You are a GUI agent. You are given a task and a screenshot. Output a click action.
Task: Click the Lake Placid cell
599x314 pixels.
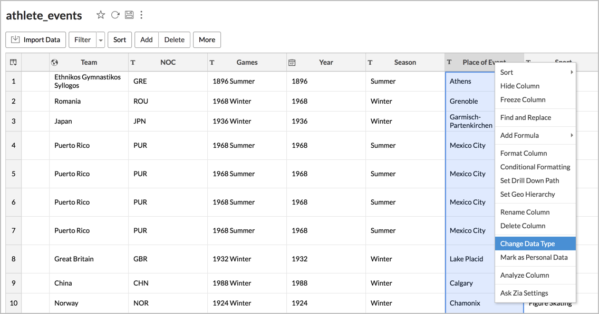click(470, 259)
